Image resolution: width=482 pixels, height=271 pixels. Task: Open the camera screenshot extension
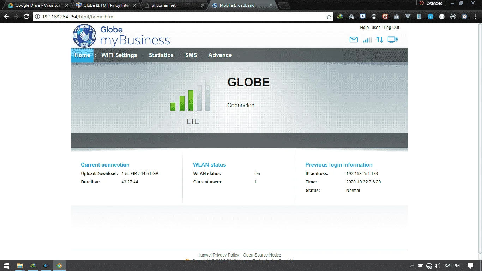coord(397,17)
